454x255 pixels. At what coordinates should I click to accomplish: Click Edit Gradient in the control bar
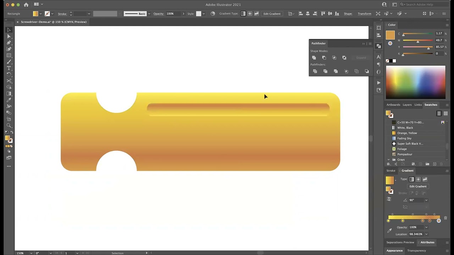pos(272,13)
